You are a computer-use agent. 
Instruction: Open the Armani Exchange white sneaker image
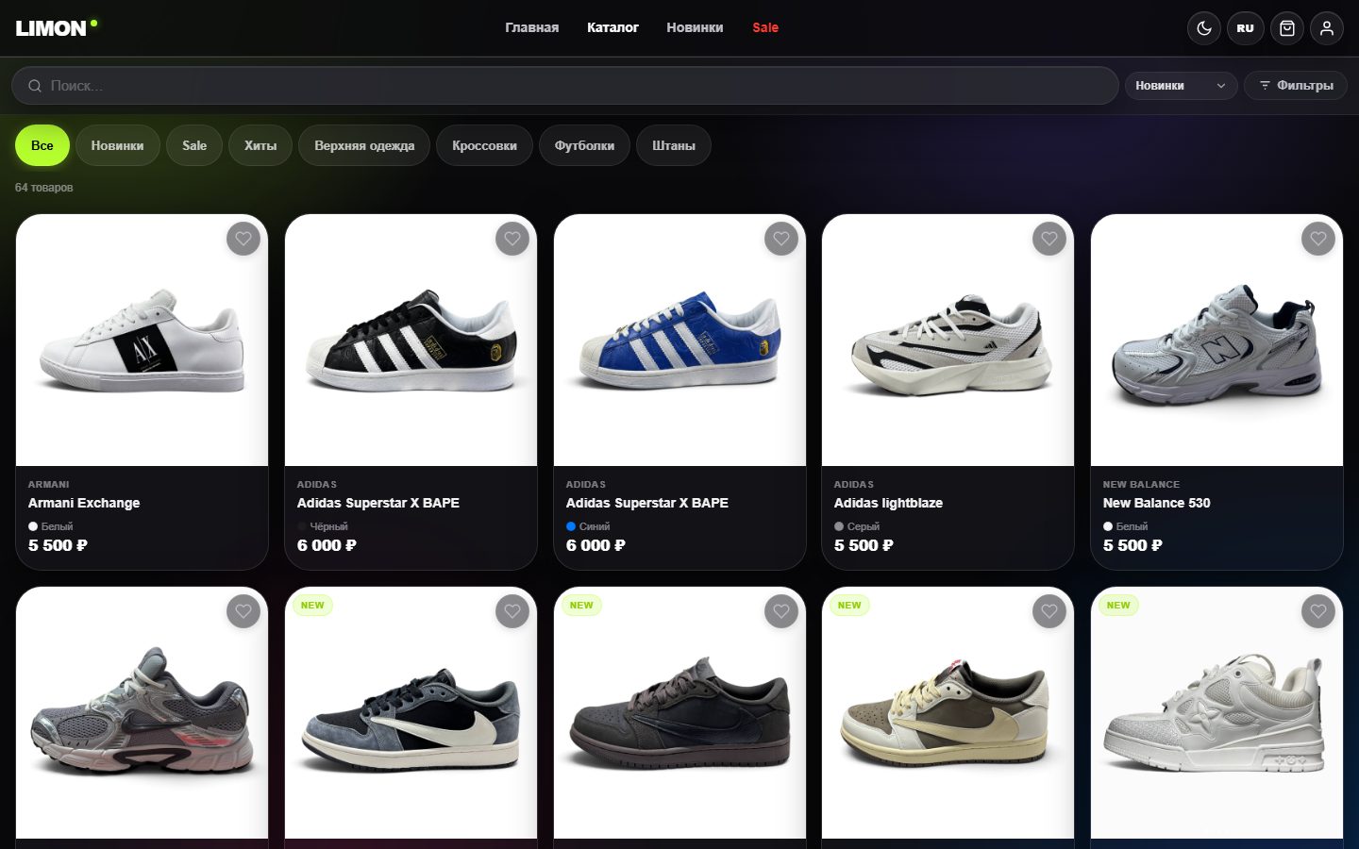142,341
